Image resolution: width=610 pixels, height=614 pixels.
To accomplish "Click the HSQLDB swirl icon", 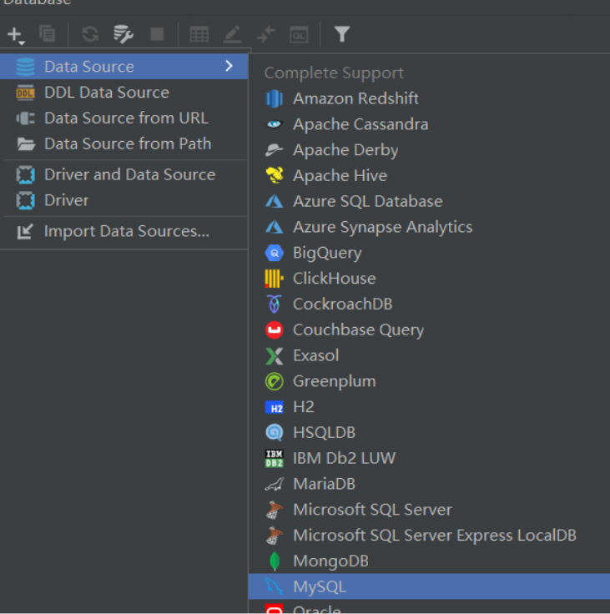I will pos(275,433).
